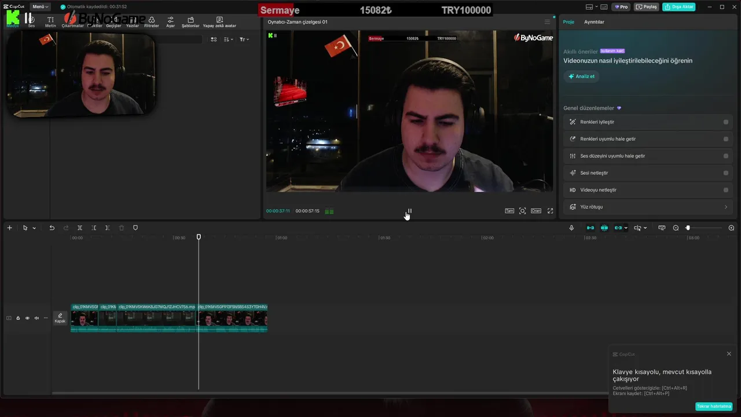Click the Paylaş share button

647,7
